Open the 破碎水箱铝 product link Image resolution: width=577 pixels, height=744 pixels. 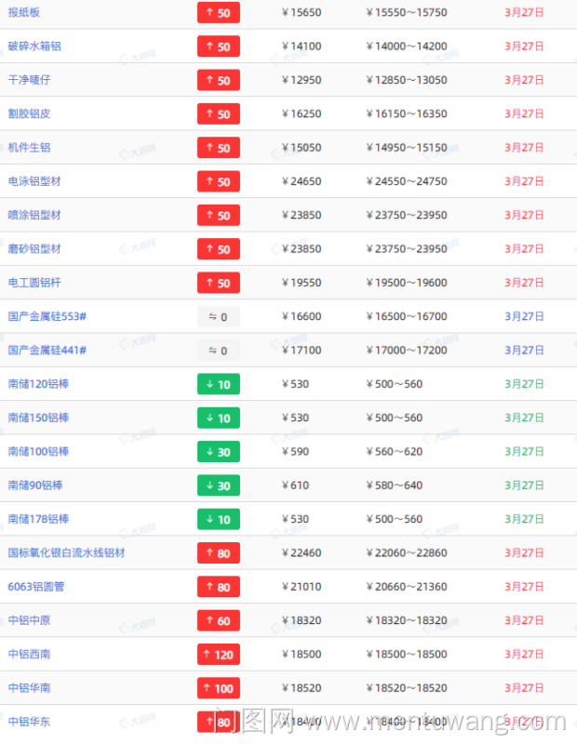pyautogui.click(x=35, y=46)
